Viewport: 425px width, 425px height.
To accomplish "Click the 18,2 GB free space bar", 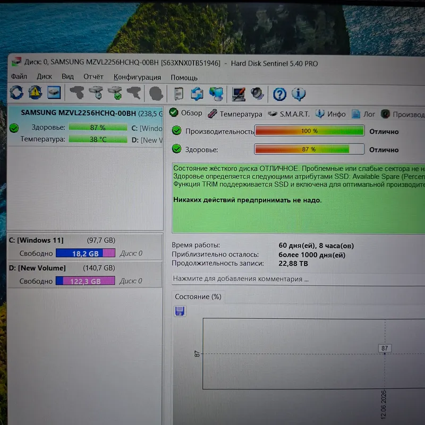I will point(86,253).
